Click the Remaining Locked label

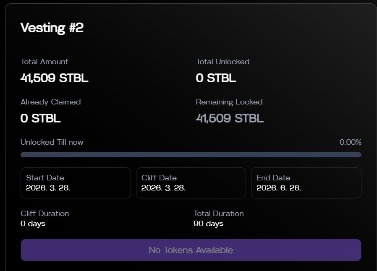click(229, 102)
